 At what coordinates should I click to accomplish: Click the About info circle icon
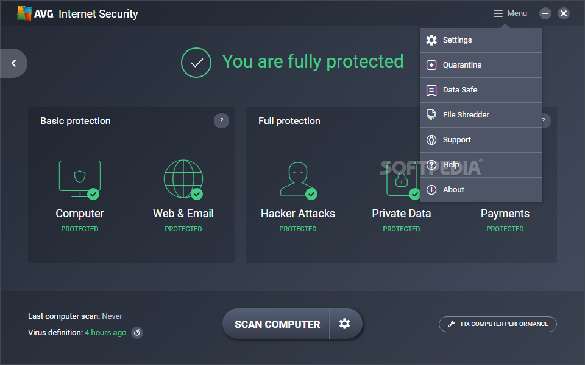click(431, 190)
